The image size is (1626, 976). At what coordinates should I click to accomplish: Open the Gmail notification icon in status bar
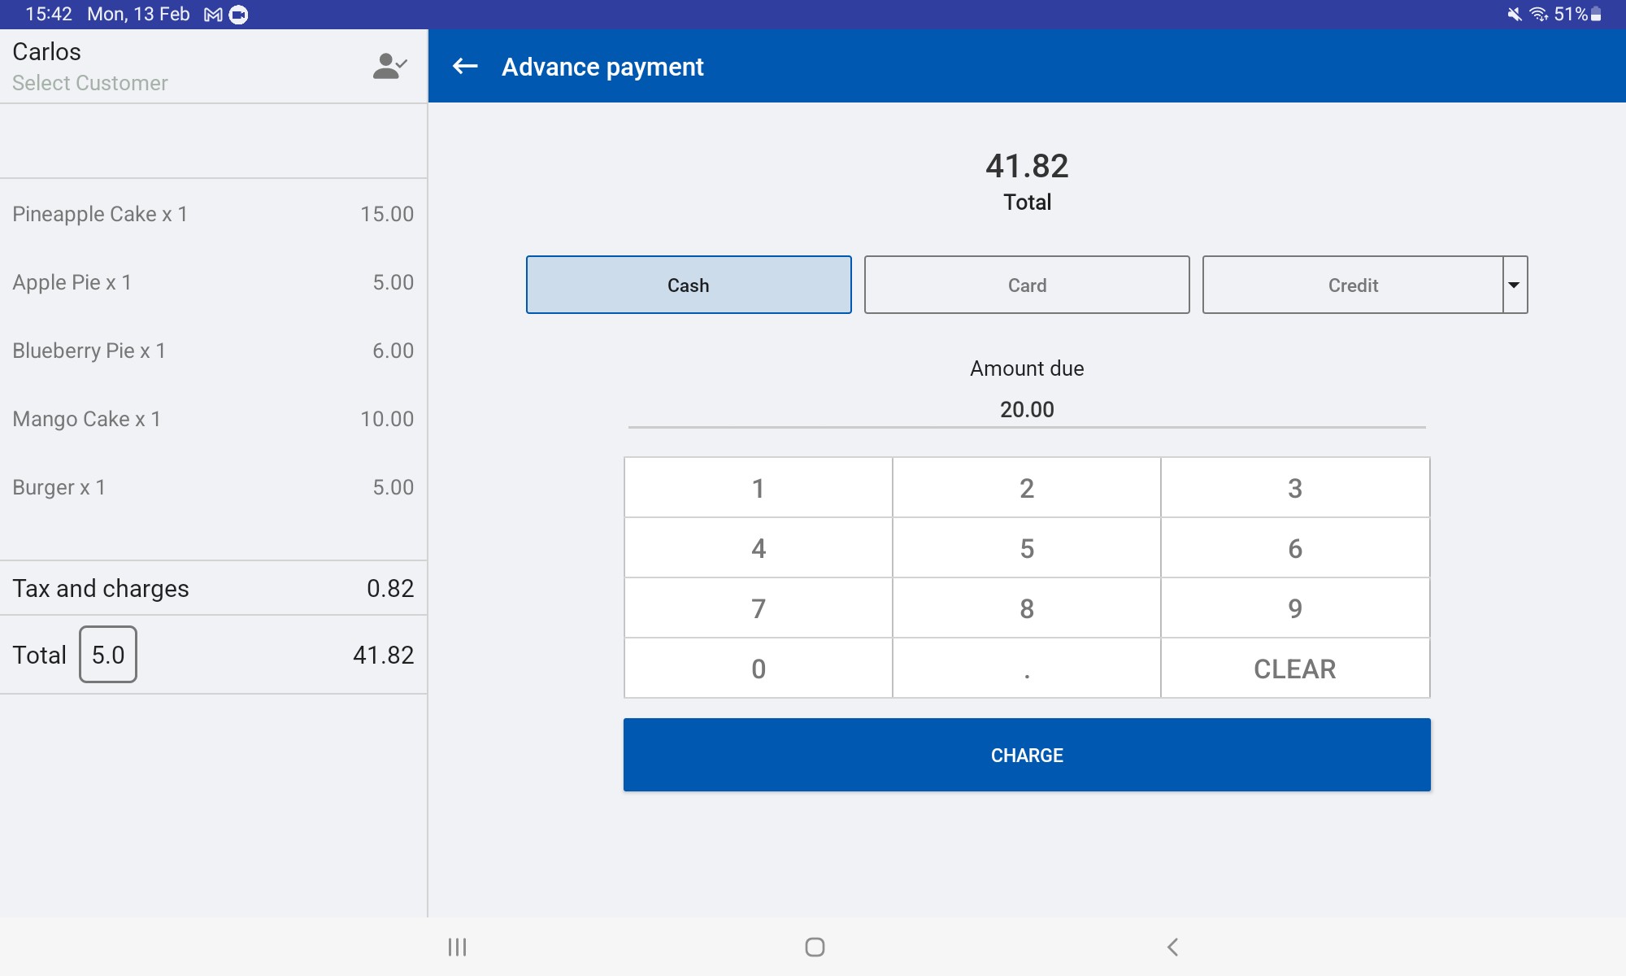tap(213, 15)
